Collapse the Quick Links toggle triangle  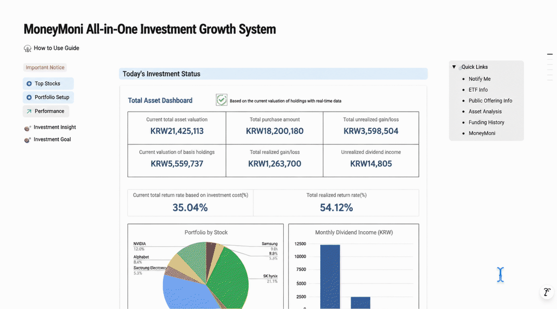click(x=454, y=67)
